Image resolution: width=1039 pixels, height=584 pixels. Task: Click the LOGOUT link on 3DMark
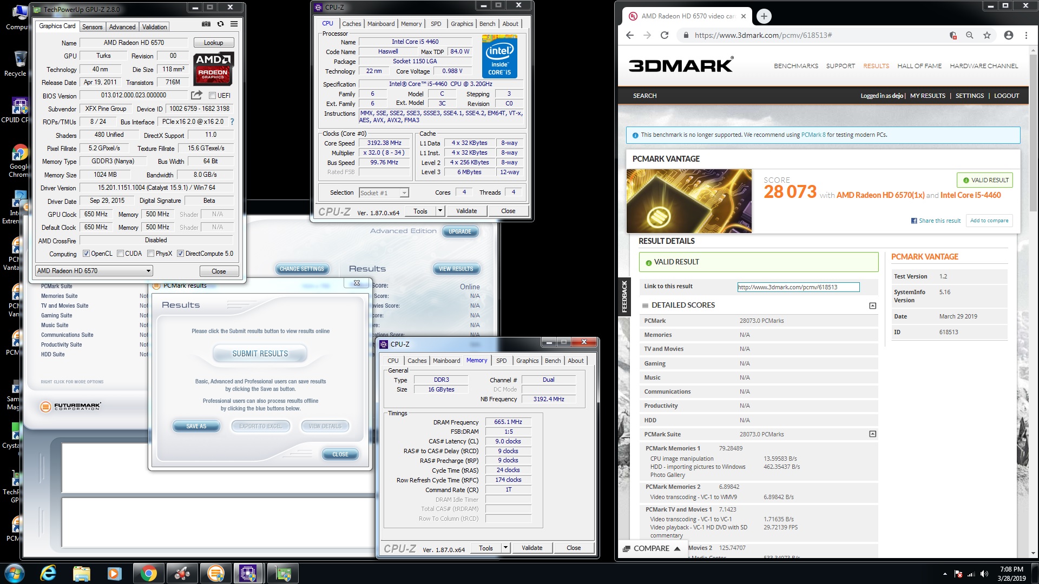[x=1007, y=96]
